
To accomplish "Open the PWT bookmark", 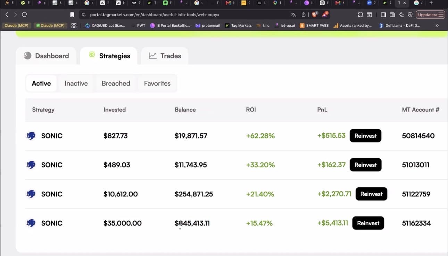I will [x=138, y=25].
